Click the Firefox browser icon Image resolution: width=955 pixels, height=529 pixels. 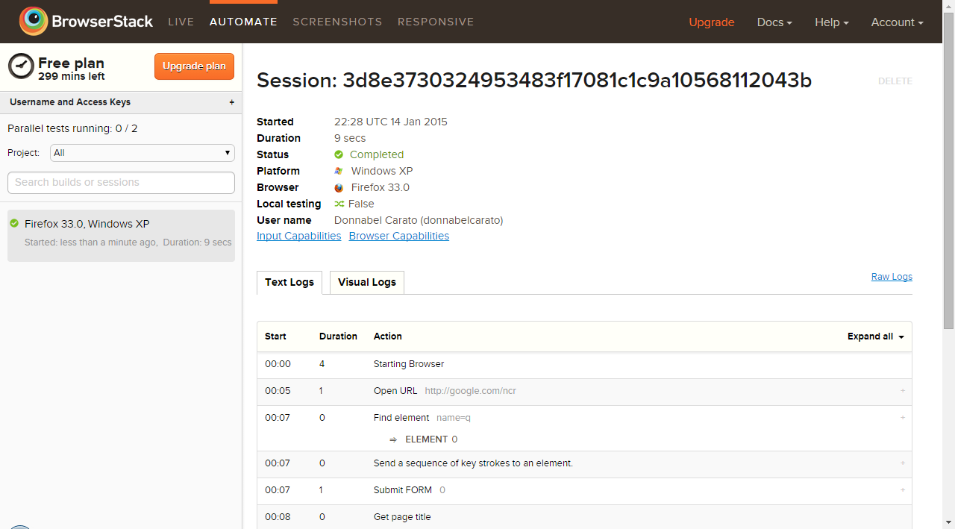coord(339,187)
